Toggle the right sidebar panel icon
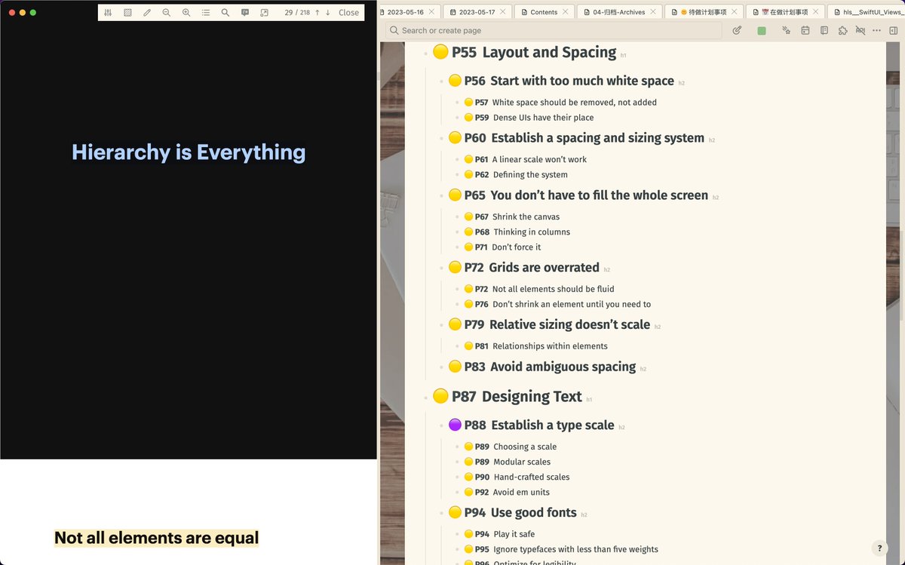Viewport: 905px width, 565px height. click(893, 30)
